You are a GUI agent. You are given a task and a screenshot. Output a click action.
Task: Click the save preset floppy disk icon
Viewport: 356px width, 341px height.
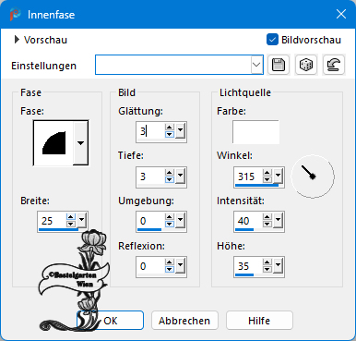coord(279,65)
